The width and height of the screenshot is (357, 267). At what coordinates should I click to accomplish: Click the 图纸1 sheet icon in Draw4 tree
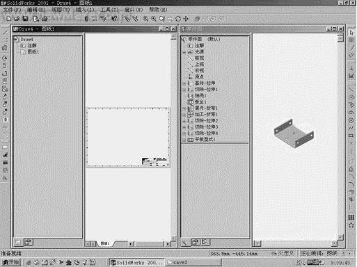point(23,52)
